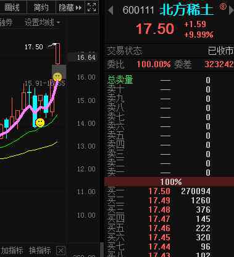Screen dimensions: 234x257
Task: Click bid price 17.47
Action: (159, 219)
